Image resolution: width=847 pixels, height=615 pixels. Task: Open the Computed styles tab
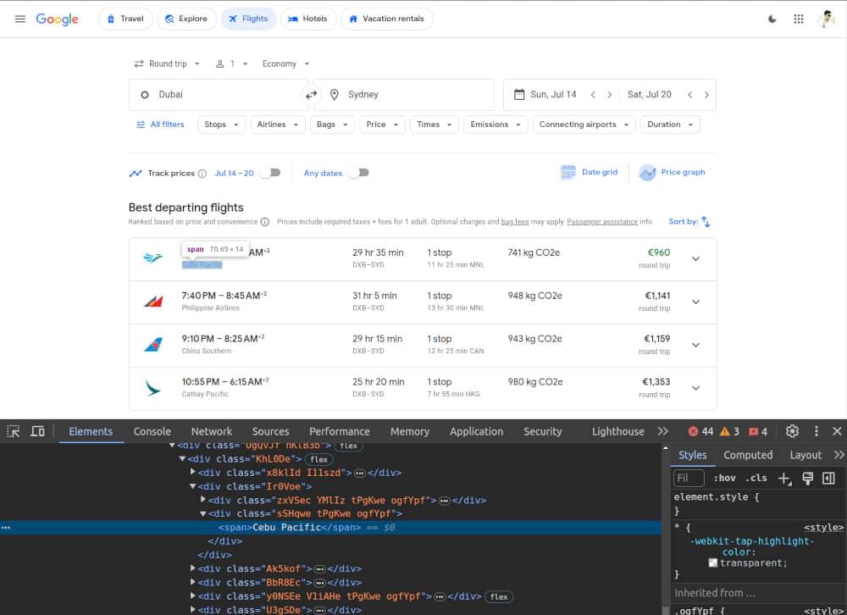point(748,455)
